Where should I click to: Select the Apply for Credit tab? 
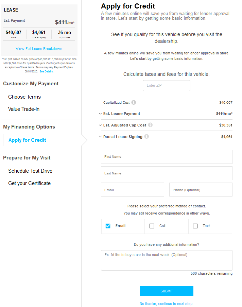point(27,140)
